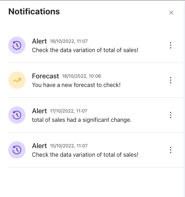The image size is (185, 197).
Task: Click the Alert title dated 17/10/2022
Action: [x=40, y=111]
